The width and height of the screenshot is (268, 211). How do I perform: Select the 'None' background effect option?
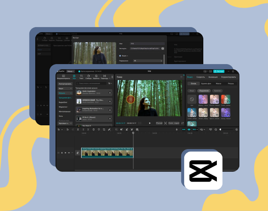(x=192, y=99)
